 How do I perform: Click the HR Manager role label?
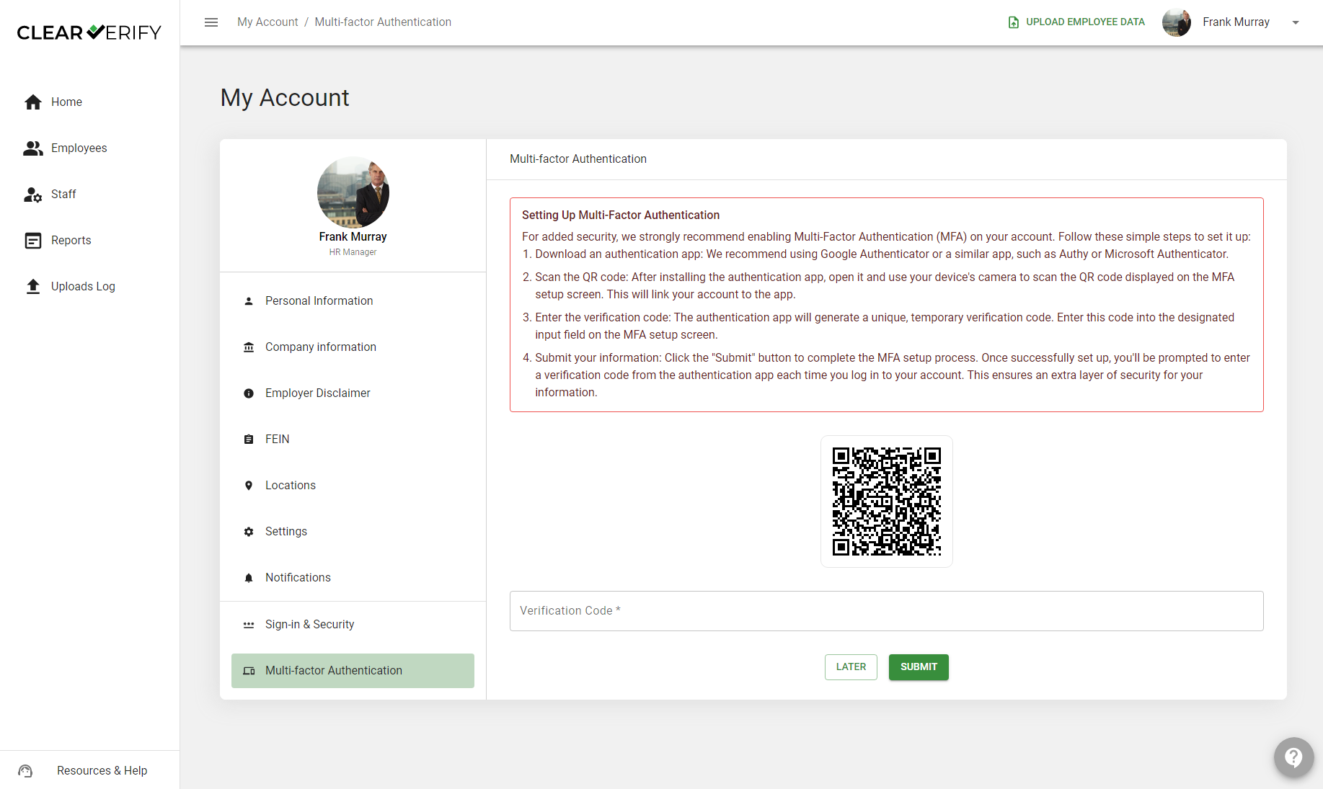click(x=353, y=252)
